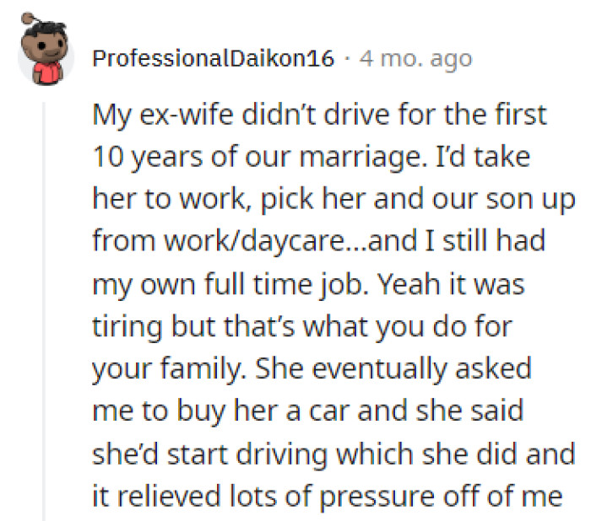Click the word 'relieved' in the comment

[163, 497]
